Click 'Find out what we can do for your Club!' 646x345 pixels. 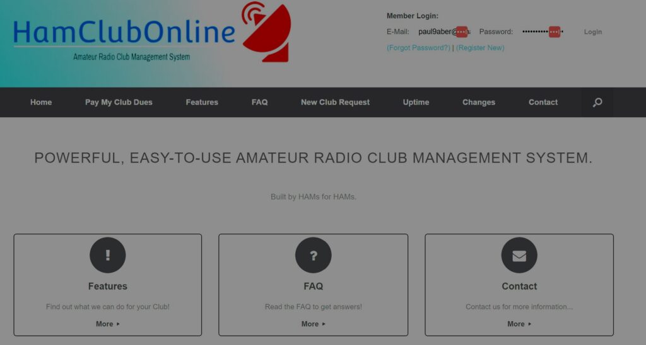pos(107,307)
